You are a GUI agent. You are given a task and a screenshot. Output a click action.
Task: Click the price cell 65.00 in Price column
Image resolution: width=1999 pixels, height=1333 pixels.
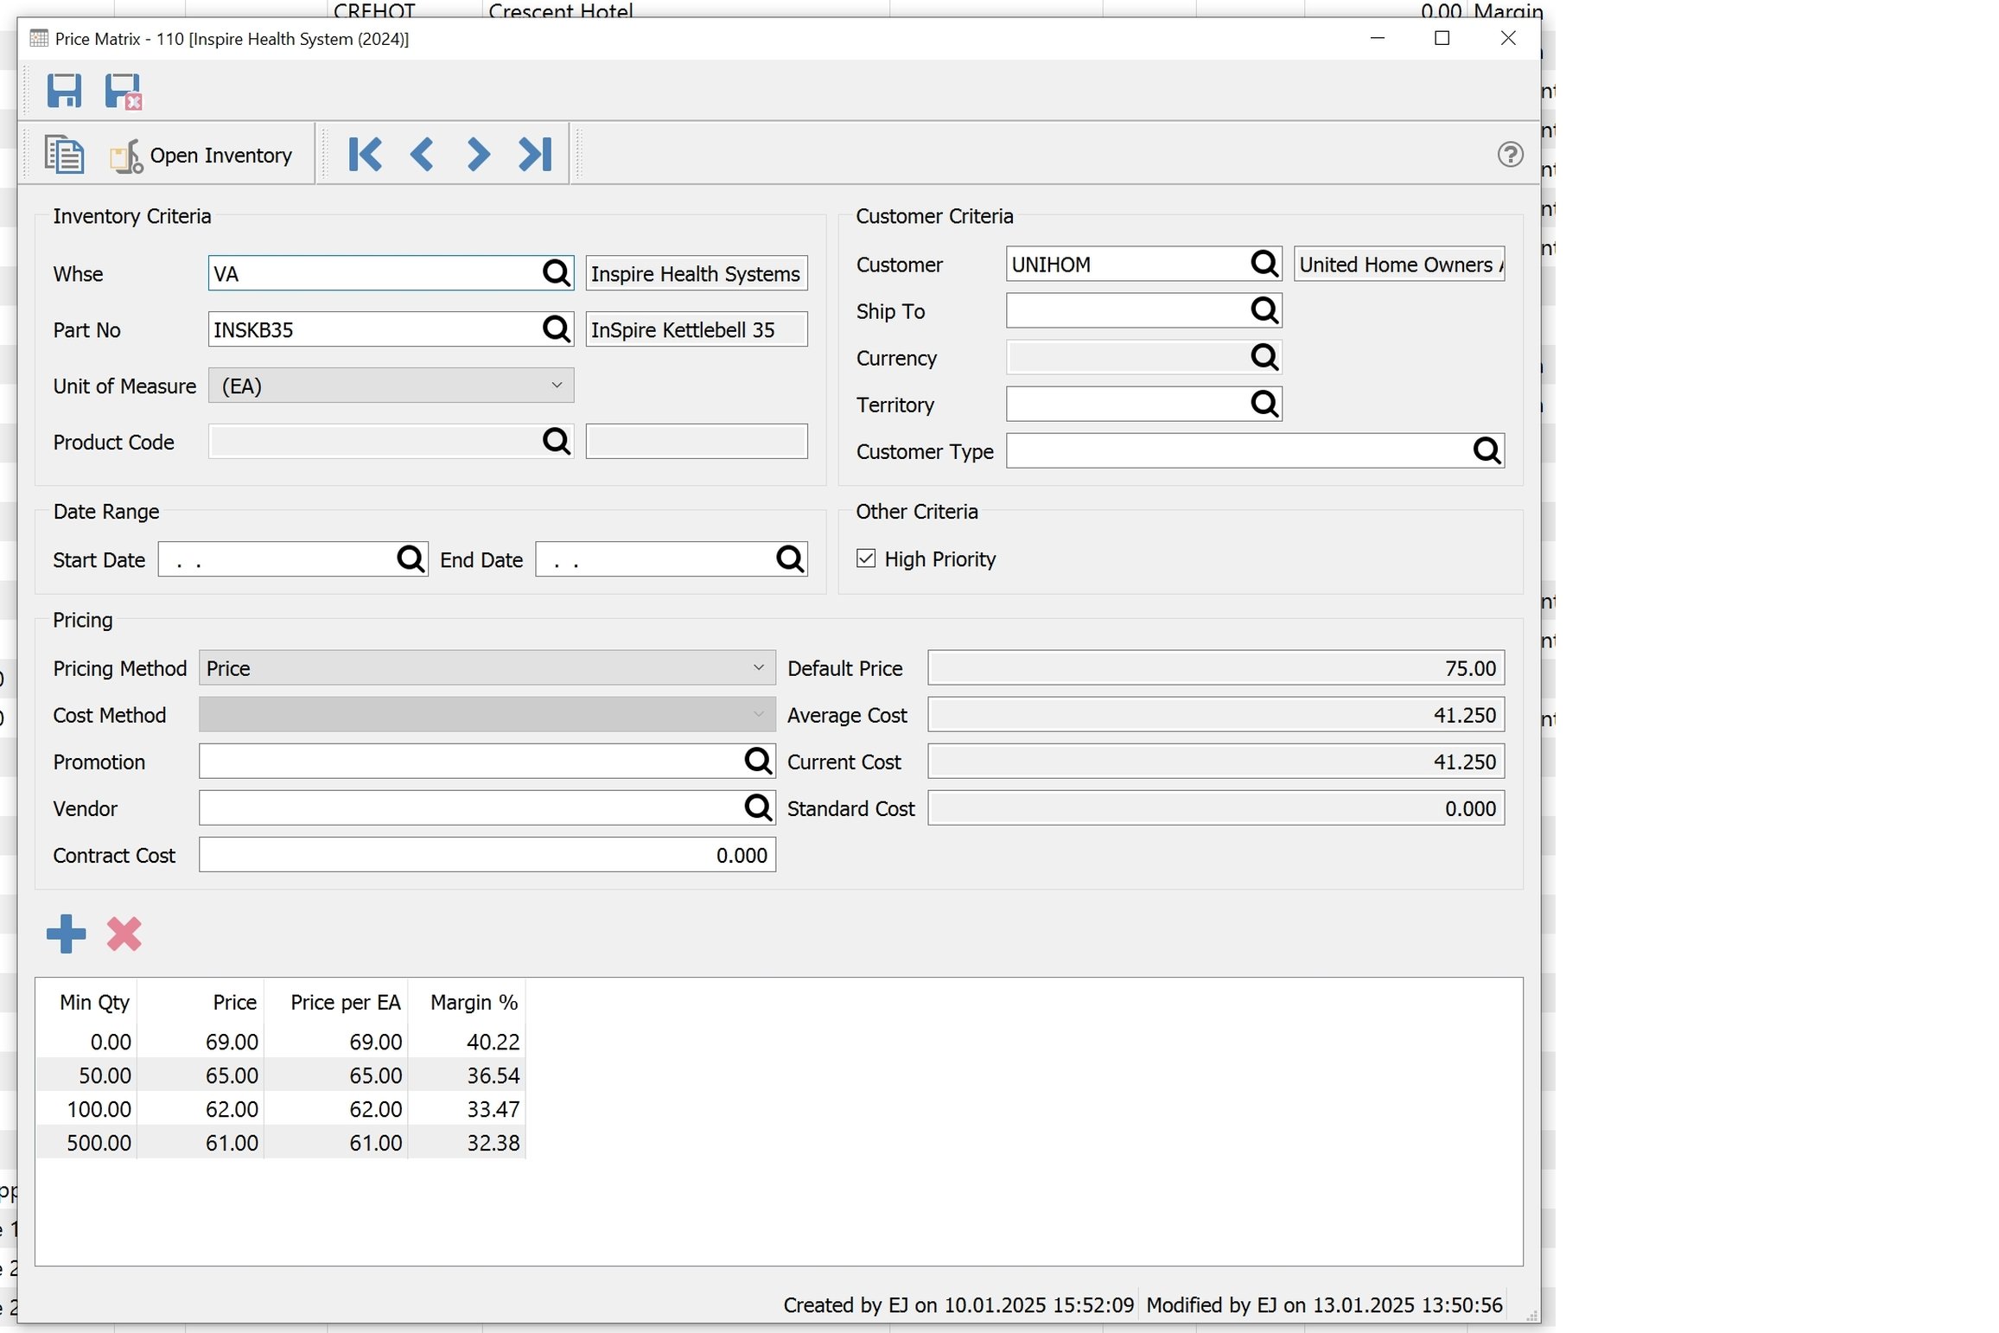[x=201, y=1075]
